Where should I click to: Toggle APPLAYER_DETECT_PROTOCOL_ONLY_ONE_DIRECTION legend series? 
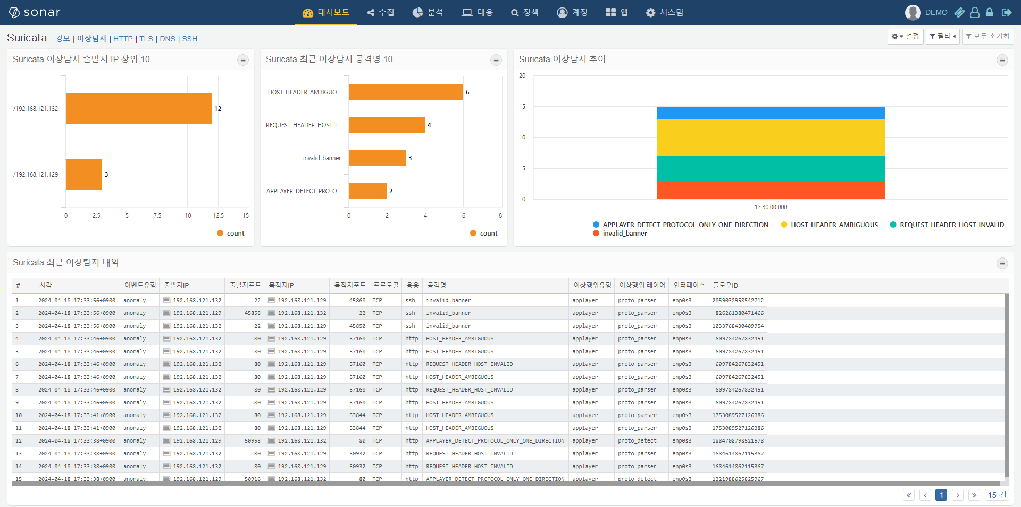coord(681,225)
